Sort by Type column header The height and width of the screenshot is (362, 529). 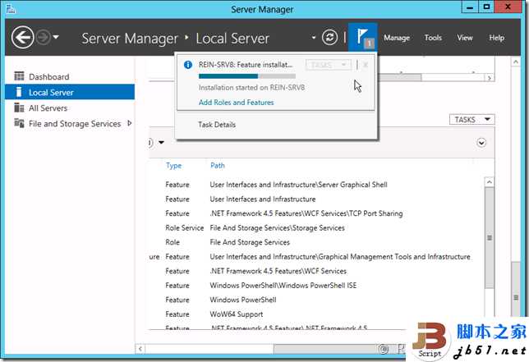tap(174, 166)
